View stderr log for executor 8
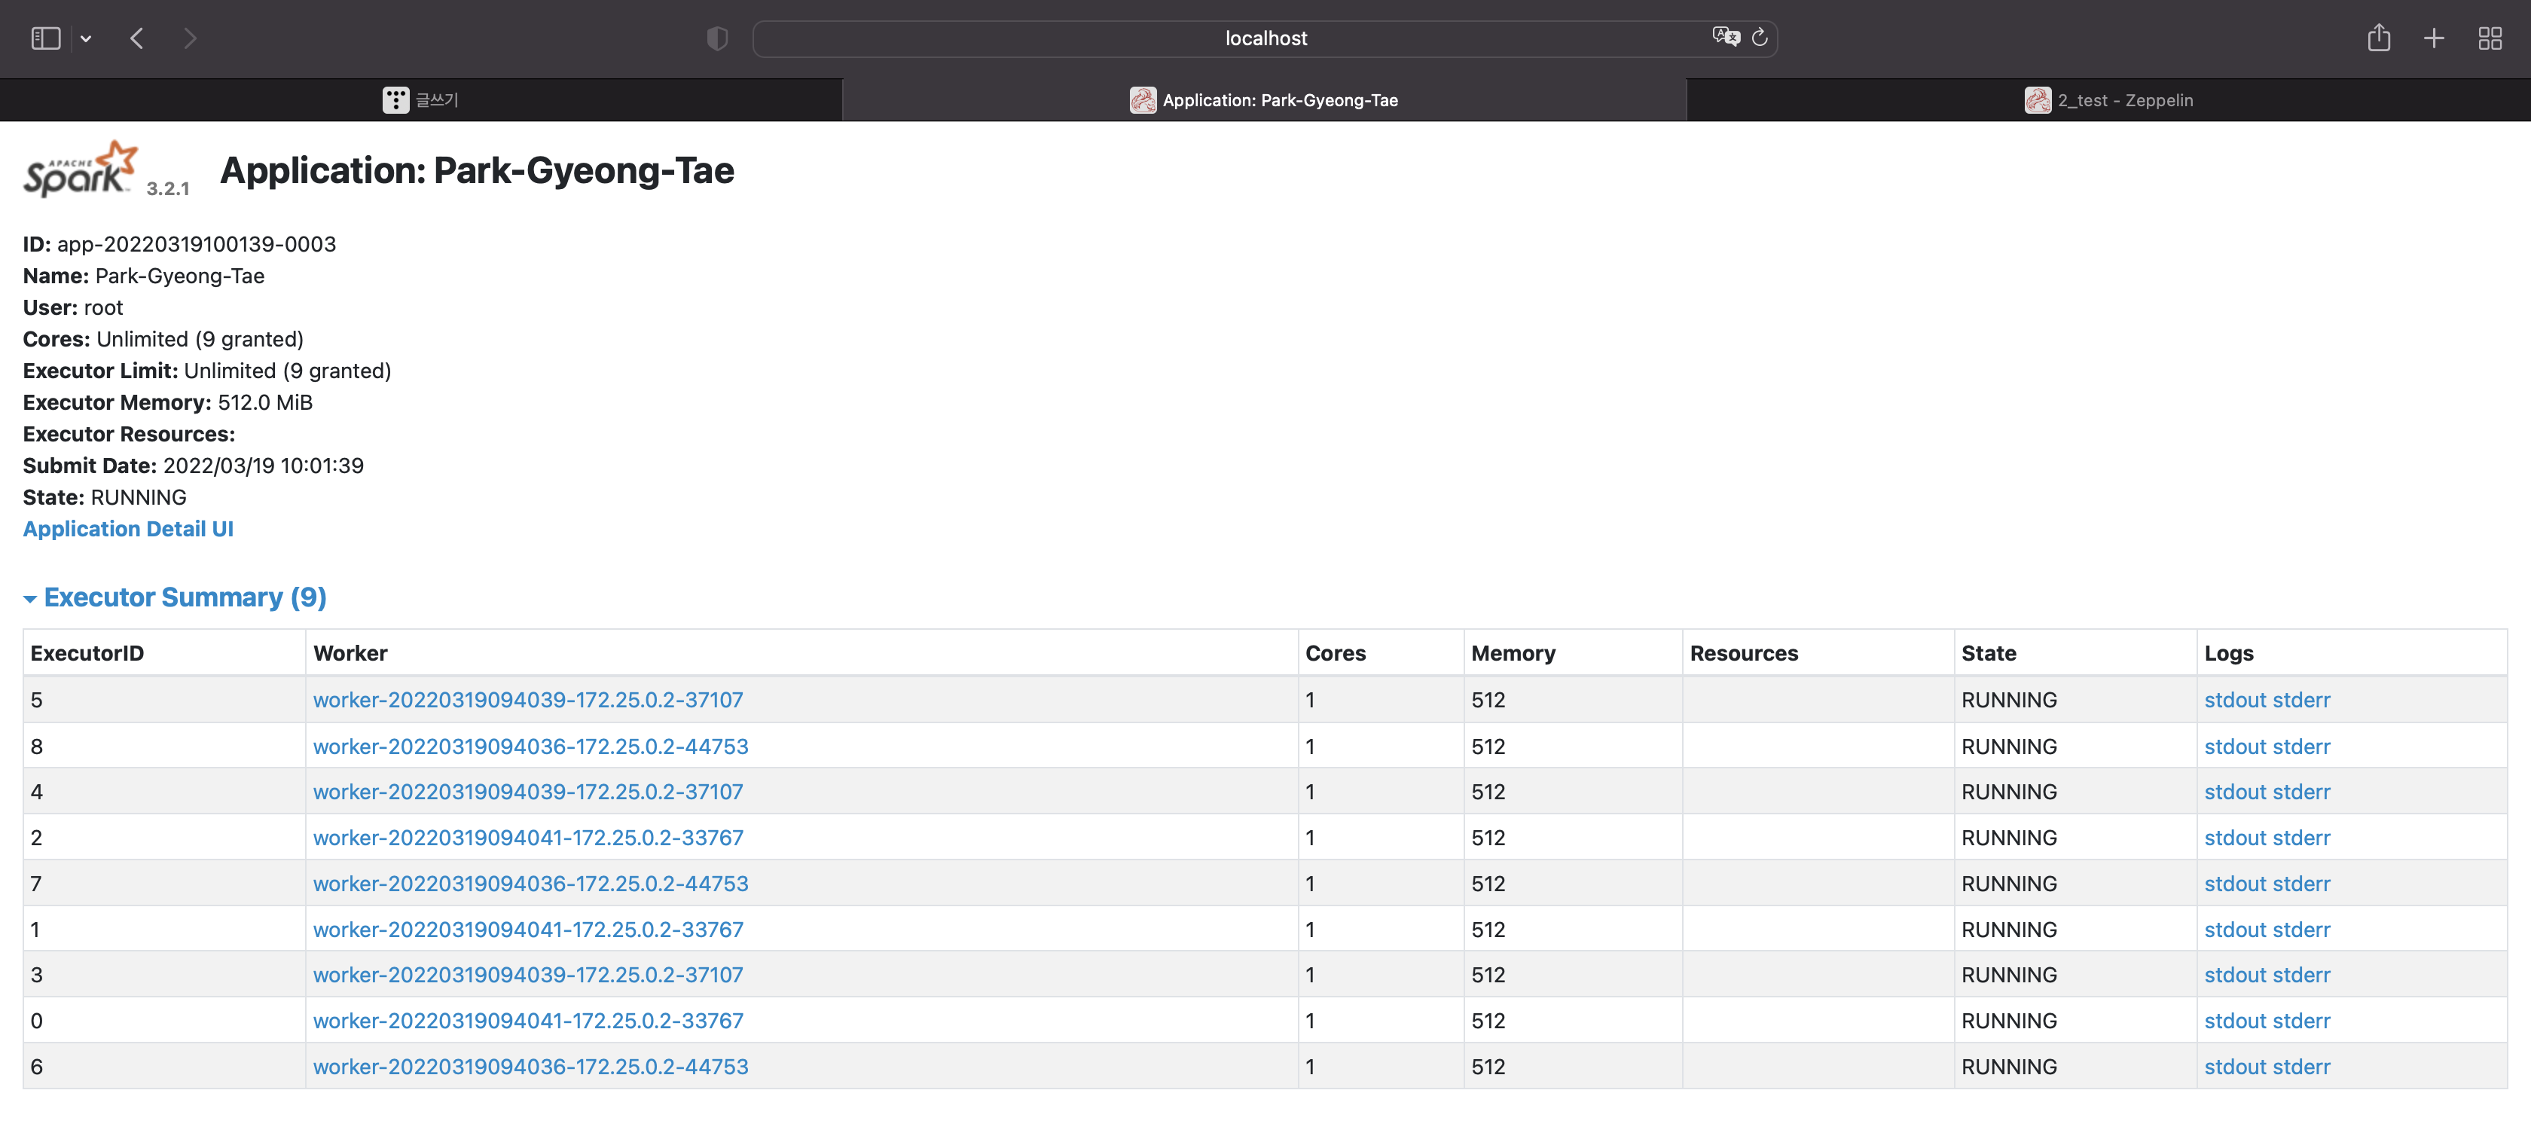2531x1136 pixels. [2301, 746]
